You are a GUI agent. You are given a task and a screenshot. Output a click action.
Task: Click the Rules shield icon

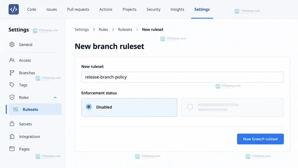click(x=12, y=97)
